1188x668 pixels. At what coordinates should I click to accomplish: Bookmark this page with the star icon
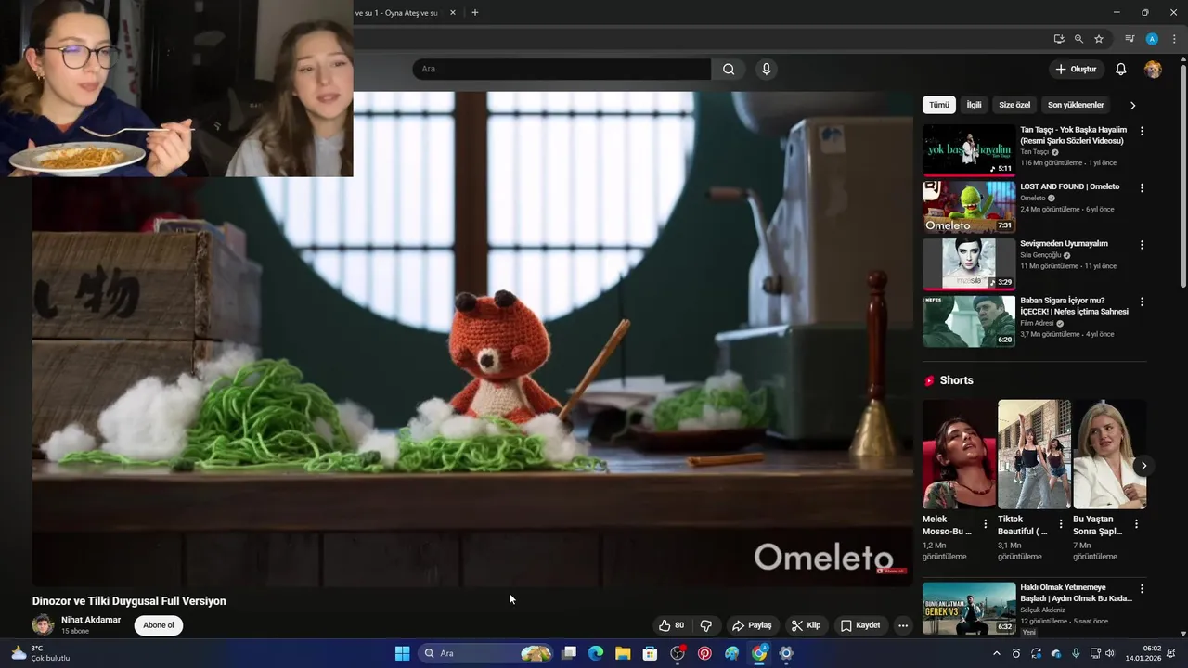tap(1099, 39)
